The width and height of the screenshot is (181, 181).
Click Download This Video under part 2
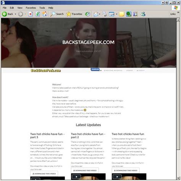coord(85,170)
